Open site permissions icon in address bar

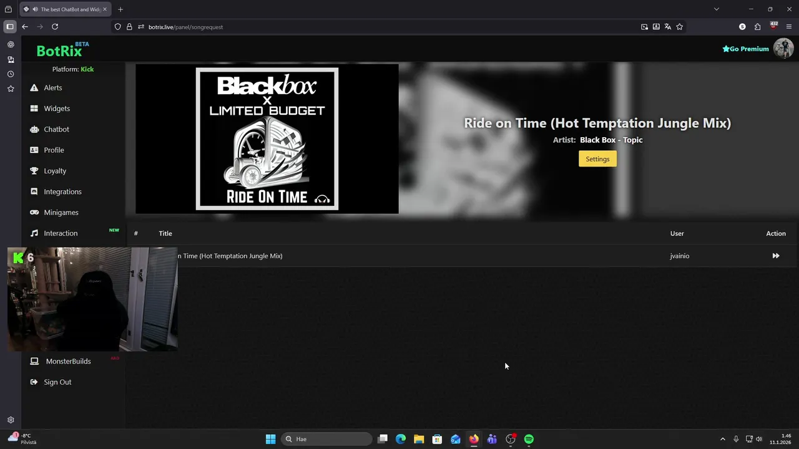tap(141, 27)
